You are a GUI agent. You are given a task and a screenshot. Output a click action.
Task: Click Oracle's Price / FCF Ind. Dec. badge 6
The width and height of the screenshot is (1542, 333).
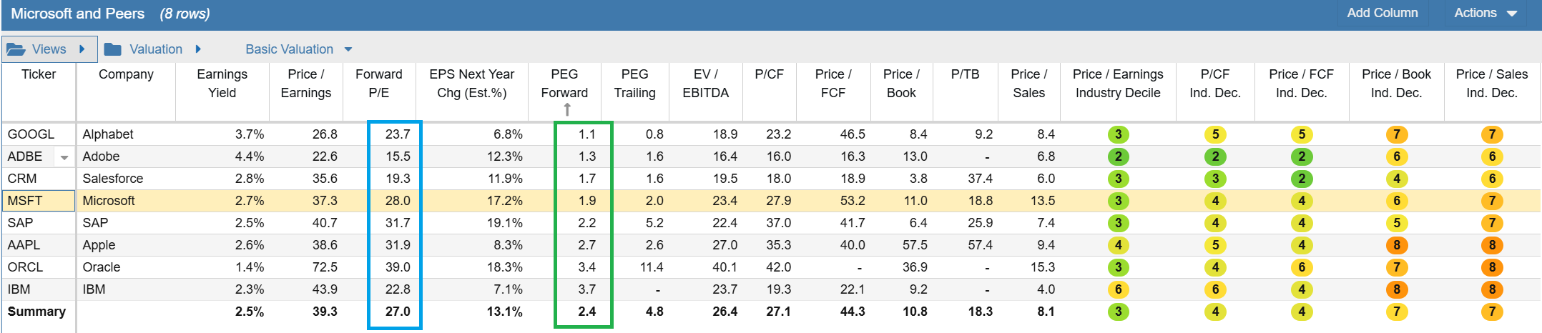1302,267
